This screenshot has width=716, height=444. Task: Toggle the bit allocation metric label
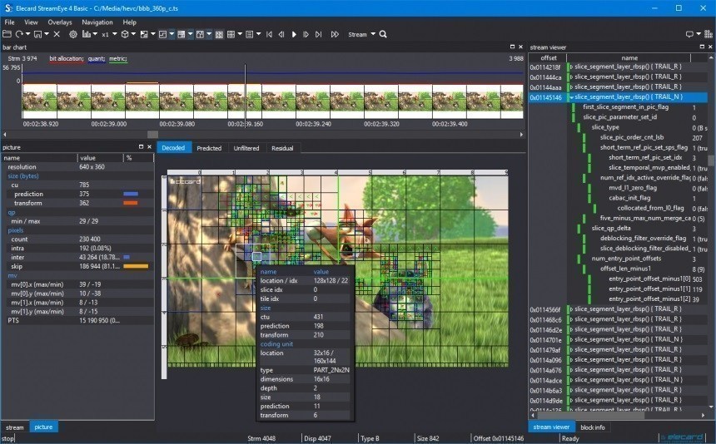[x=66, y=59]
